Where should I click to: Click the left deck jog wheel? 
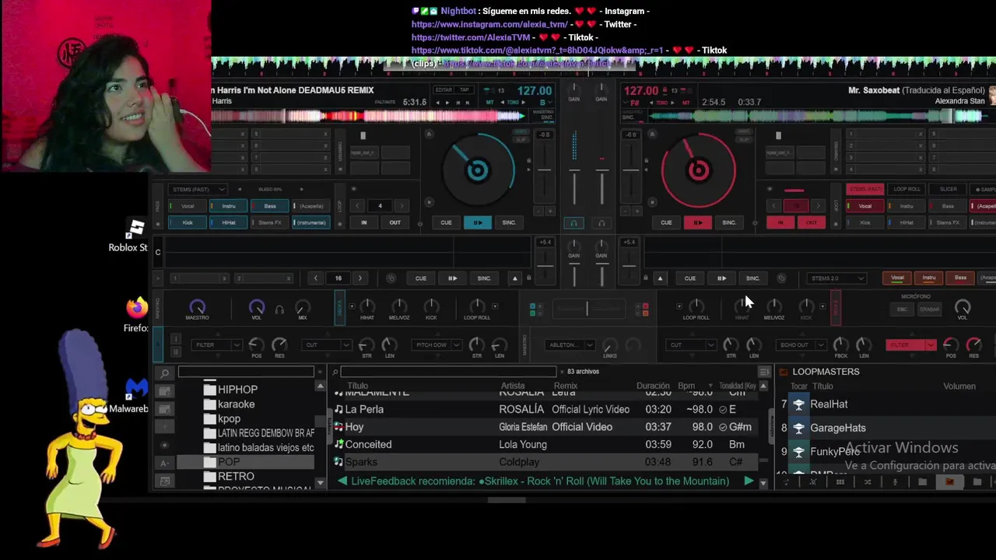[x=478, y=170]
